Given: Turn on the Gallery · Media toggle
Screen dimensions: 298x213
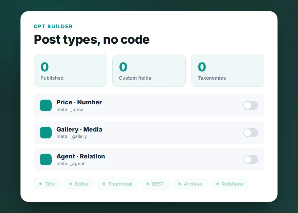Looking at the screenshot, I should tap(251, 133).
